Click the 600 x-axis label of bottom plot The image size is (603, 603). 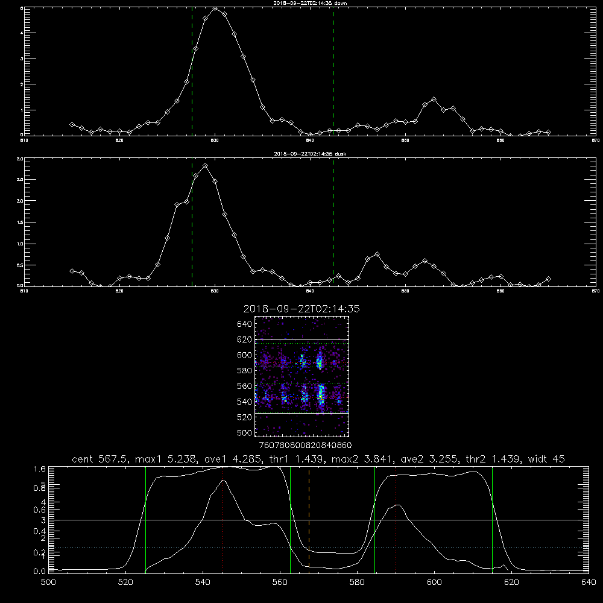434,582
